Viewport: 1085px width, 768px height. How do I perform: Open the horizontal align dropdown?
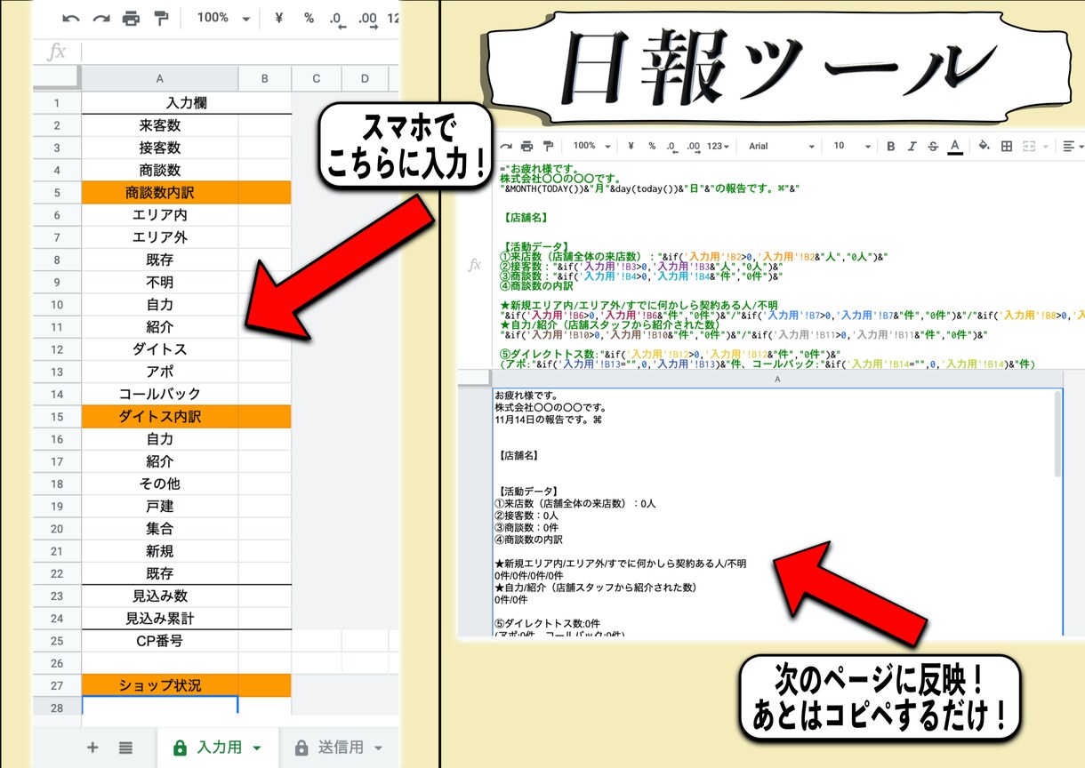pos(1072,146)
